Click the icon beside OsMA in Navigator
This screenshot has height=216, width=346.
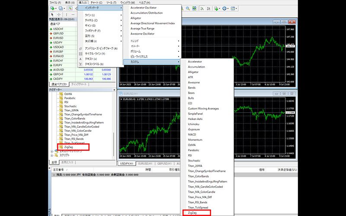61,94
